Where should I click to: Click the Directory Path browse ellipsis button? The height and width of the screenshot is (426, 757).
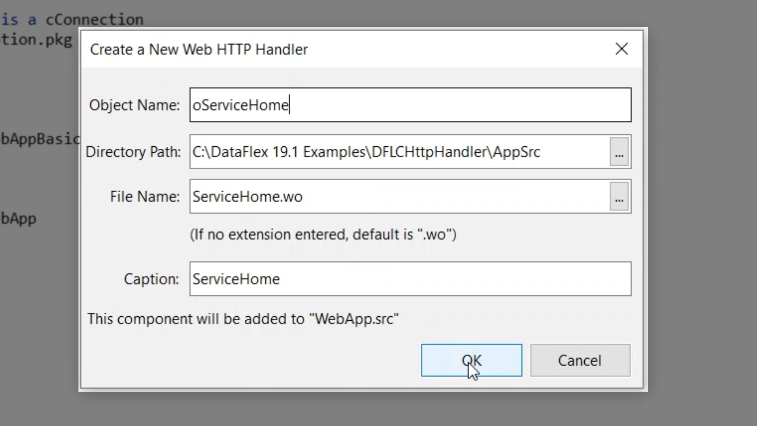point(619,152)
